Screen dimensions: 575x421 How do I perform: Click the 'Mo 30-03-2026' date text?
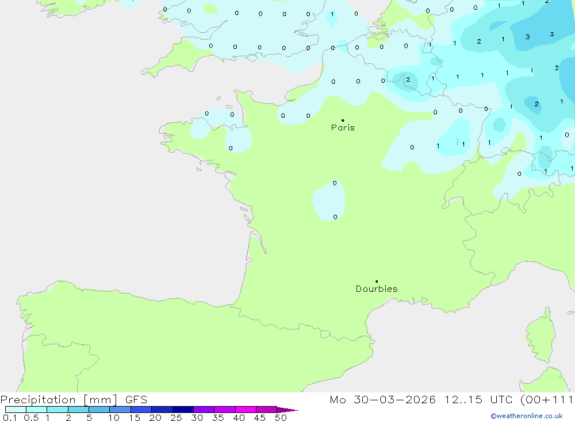click(382, 400)
